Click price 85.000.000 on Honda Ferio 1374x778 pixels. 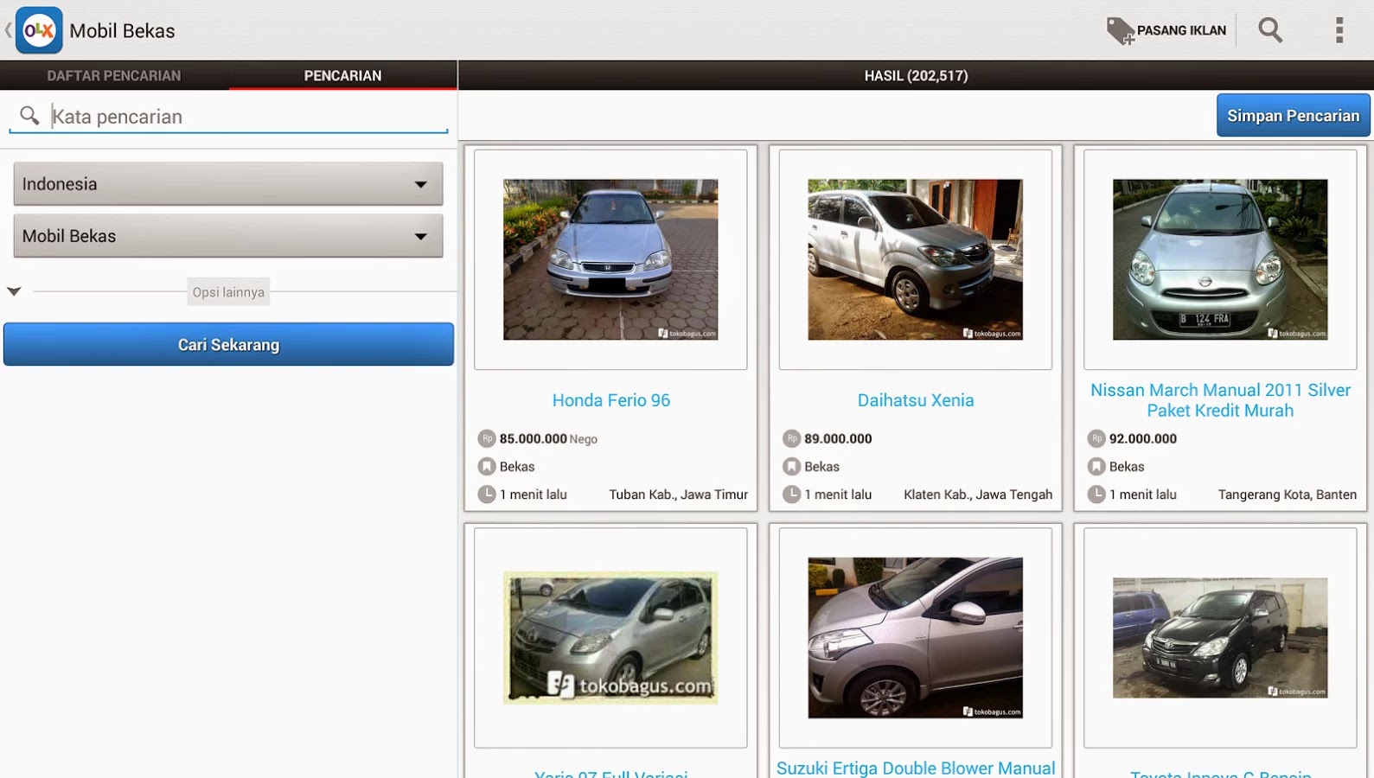coord(533,438)
